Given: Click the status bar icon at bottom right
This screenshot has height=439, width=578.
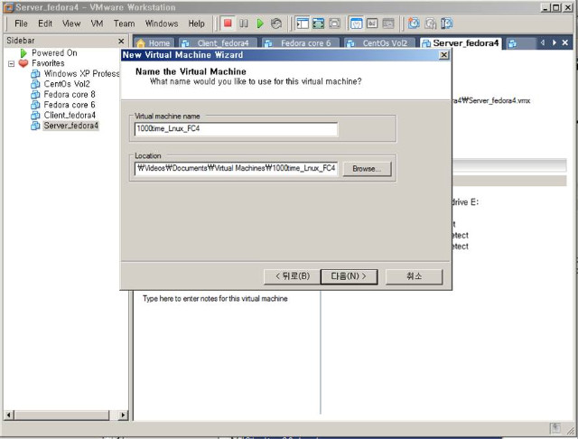Looking at the screenshot, I should point(555,428).
